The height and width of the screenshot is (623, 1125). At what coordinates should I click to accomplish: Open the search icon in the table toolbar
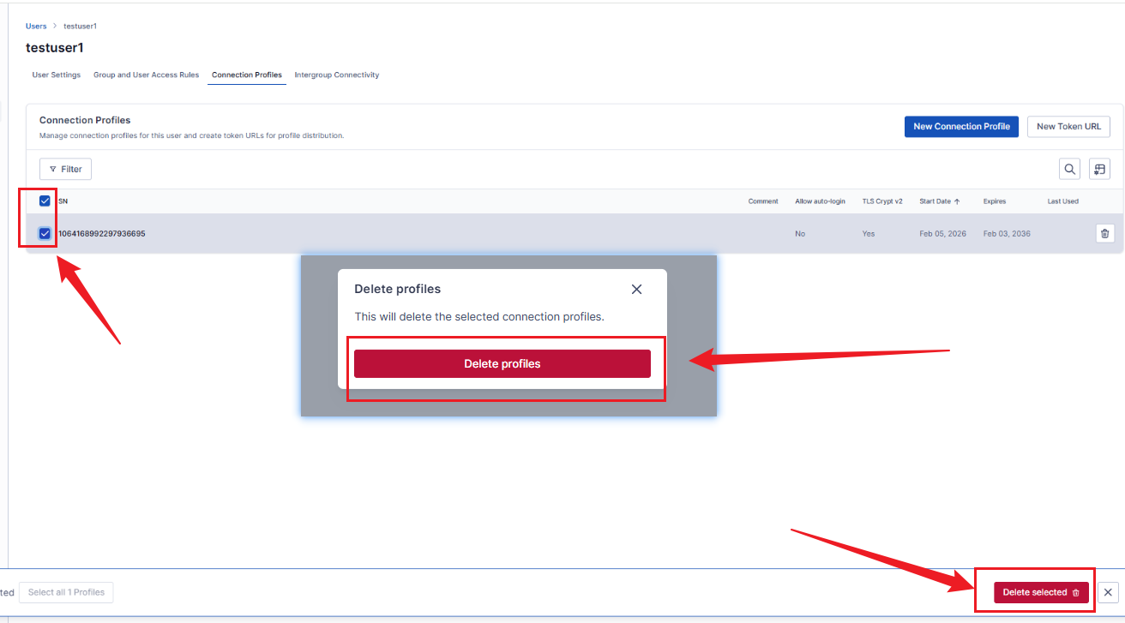click(x=1070, y=169)
